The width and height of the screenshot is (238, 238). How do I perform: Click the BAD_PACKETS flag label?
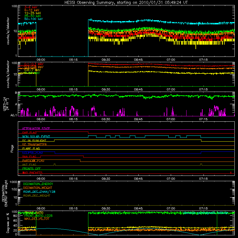pyautogui.click(x=32, y=173)
